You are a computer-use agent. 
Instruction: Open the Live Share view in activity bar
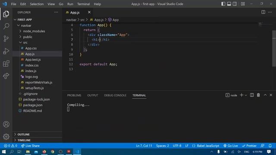coord(6,76)
